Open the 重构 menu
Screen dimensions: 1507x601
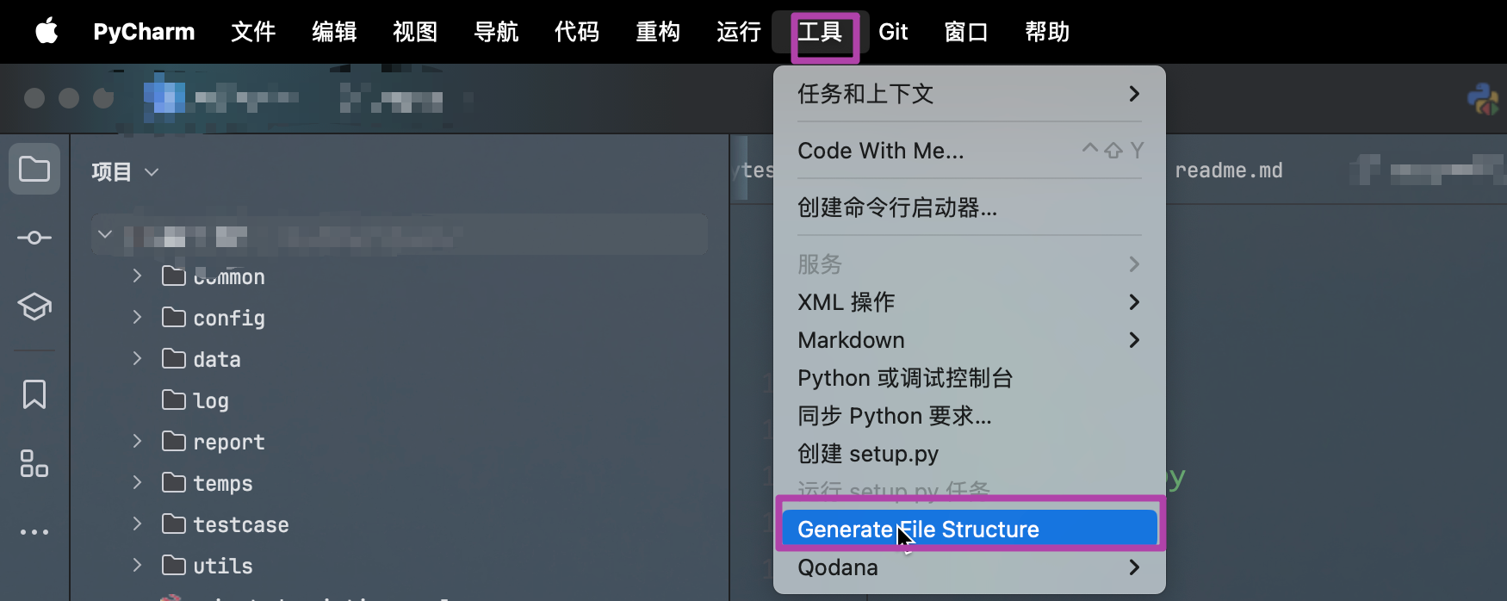[658, 32]
